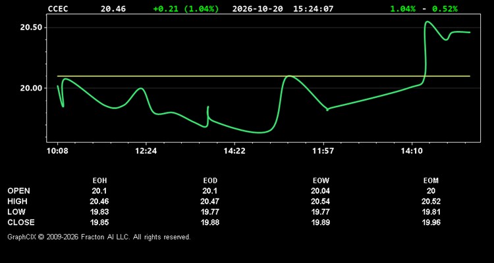The height and width of the screenshot is (263, 494).
Task: Click the green price line's peak above 20.50
Action: [x=427, y=22]
